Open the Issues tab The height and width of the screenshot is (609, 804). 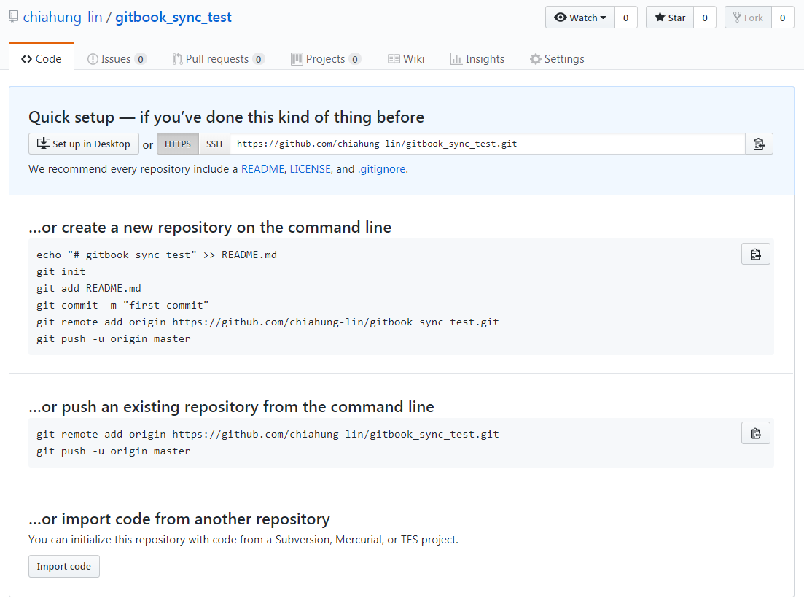click(117, 59)
